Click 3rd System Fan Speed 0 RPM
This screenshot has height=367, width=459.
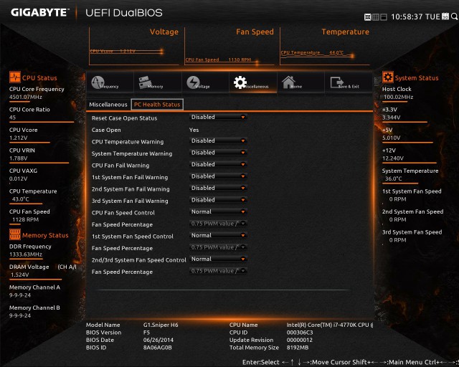coord(397,240)
